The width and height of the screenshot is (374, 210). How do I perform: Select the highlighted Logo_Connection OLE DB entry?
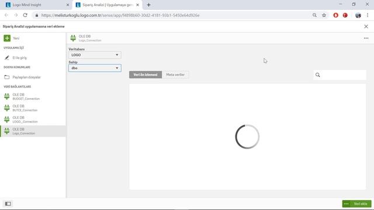point(33,131)
